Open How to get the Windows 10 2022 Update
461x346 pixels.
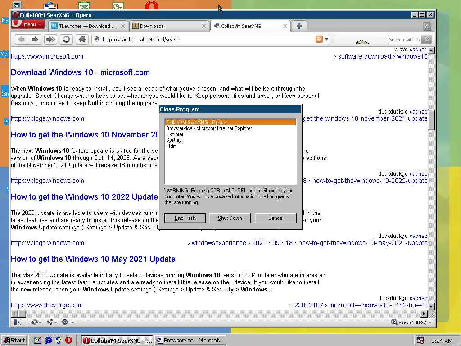pos(84,196)
